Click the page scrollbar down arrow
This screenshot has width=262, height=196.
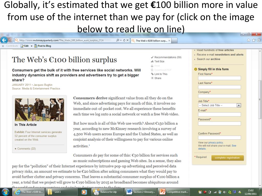click(260, 186)
